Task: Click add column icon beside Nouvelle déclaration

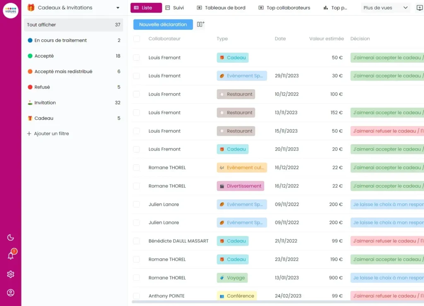Action: pos(201,24)
